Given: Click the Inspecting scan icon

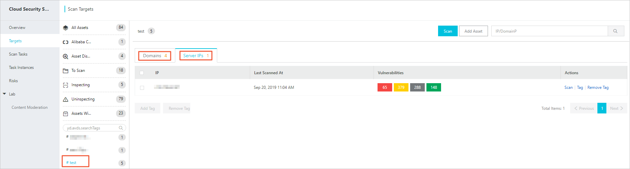Looking at the screenshot, I should pyautogui.click(x=66, y=85).
